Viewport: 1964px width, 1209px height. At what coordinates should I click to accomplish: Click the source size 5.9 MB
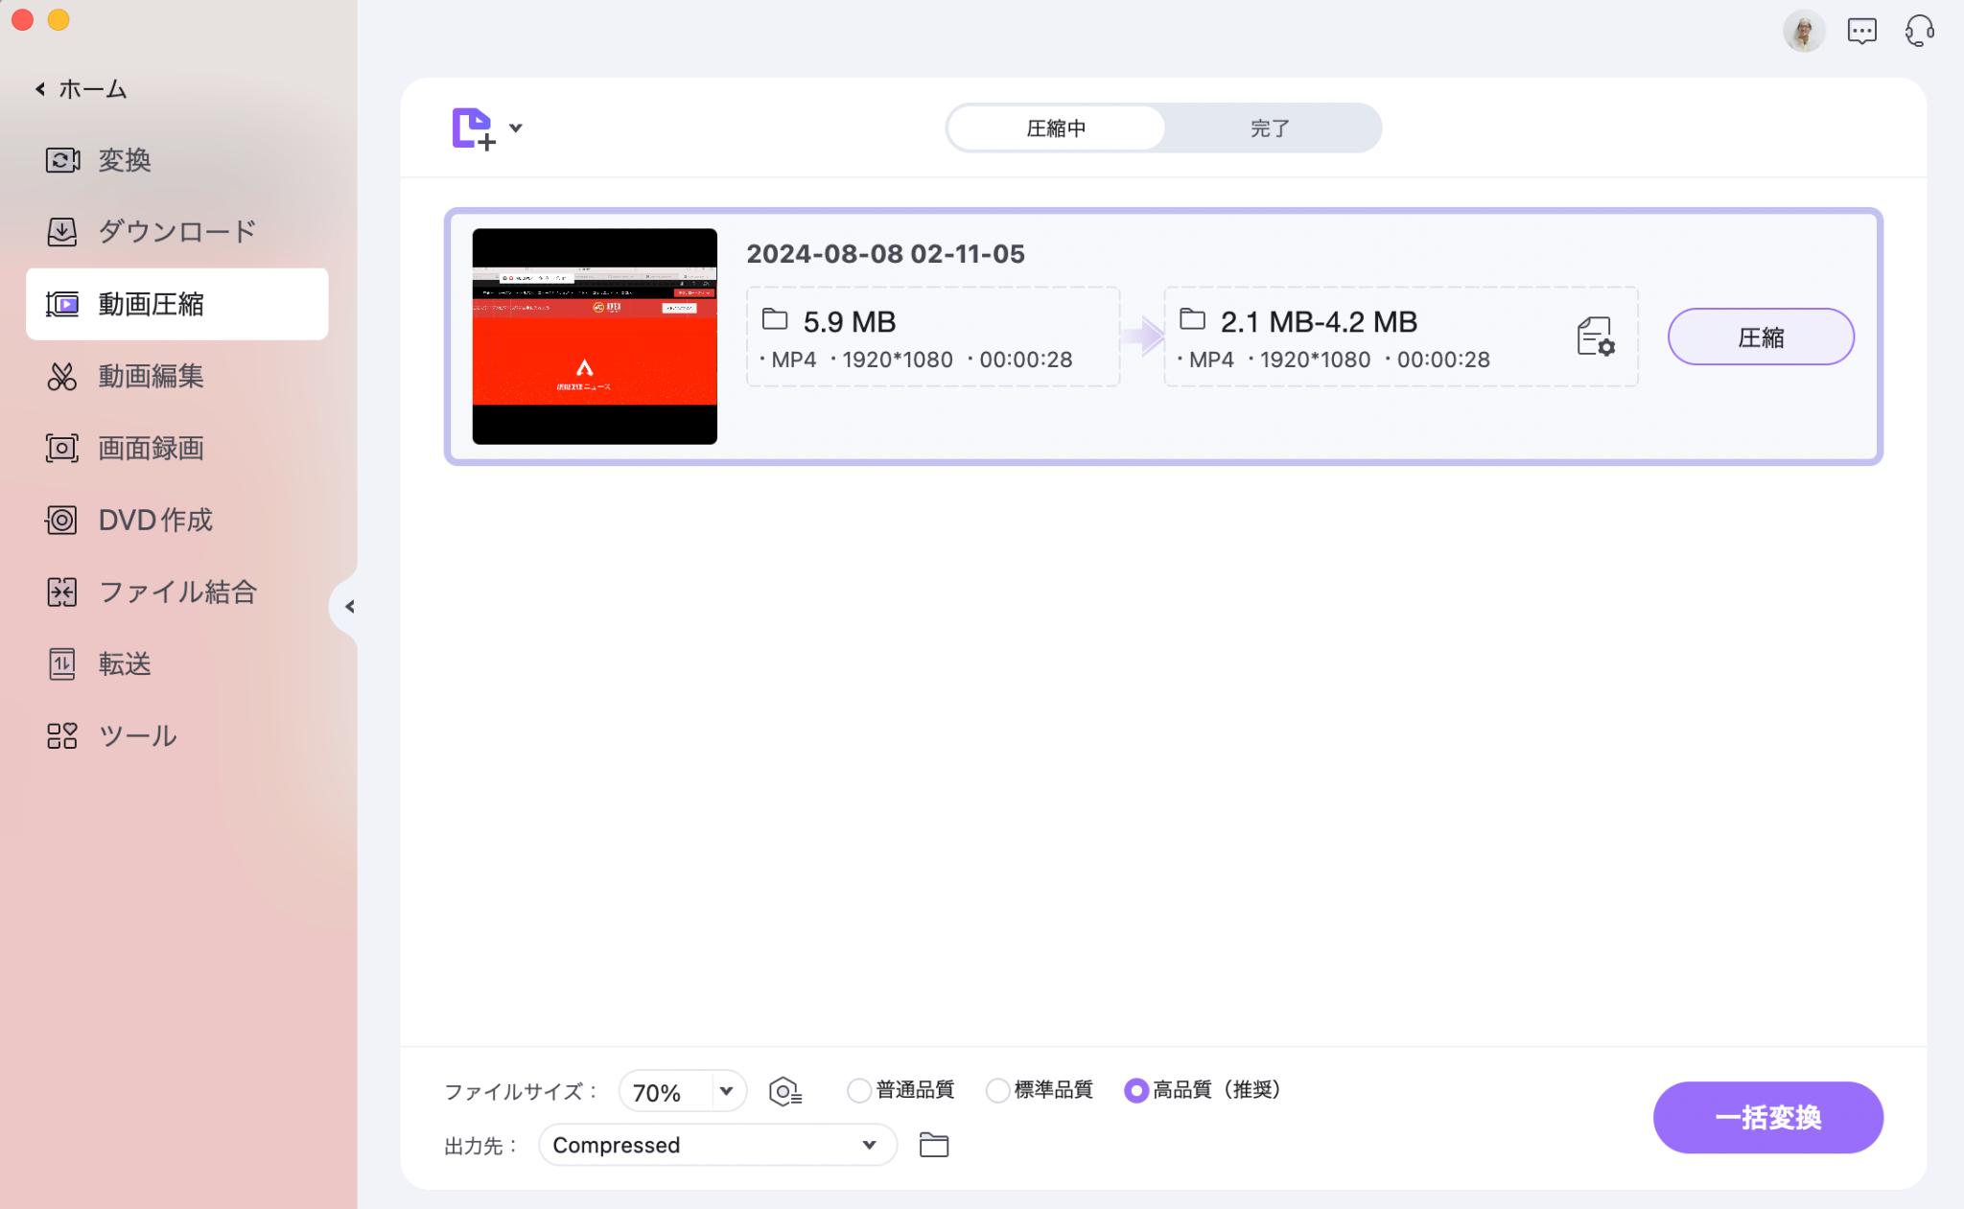(x=850, y=321)
